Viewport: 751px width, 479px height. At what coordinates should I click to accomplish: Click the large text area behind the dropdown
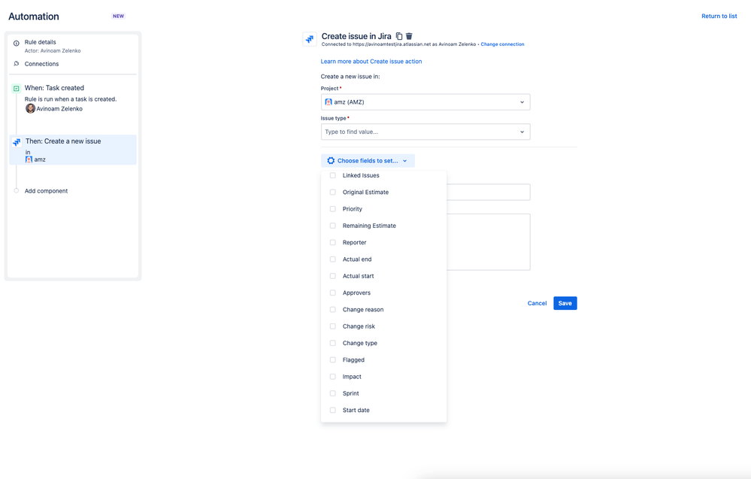point(488,242)
